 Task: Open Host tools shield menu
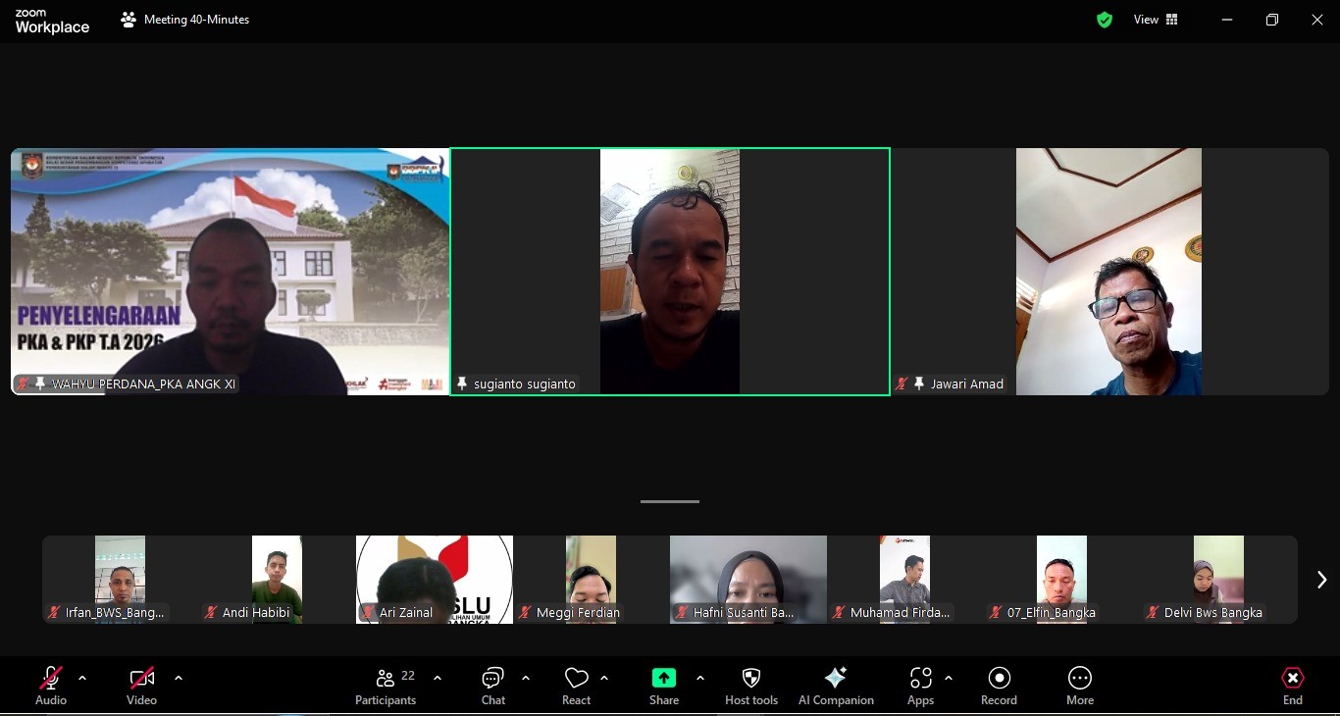point(751,685)
